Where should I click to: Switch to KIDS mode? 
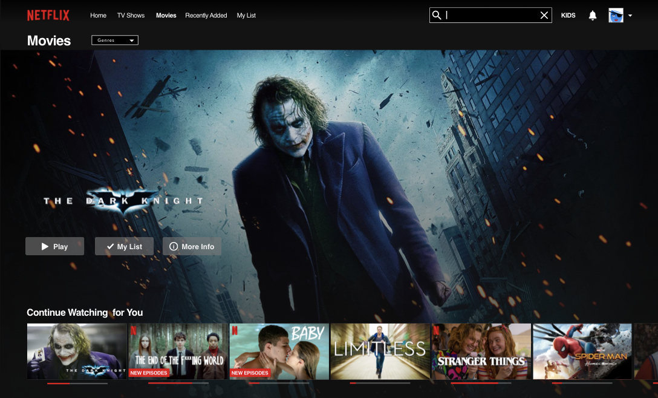[x=568, y=16]
